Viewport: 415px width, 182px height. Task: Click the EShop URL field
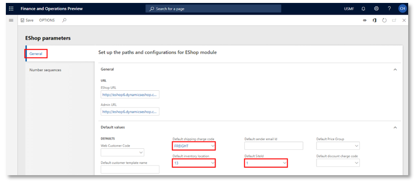coord(130,95)
